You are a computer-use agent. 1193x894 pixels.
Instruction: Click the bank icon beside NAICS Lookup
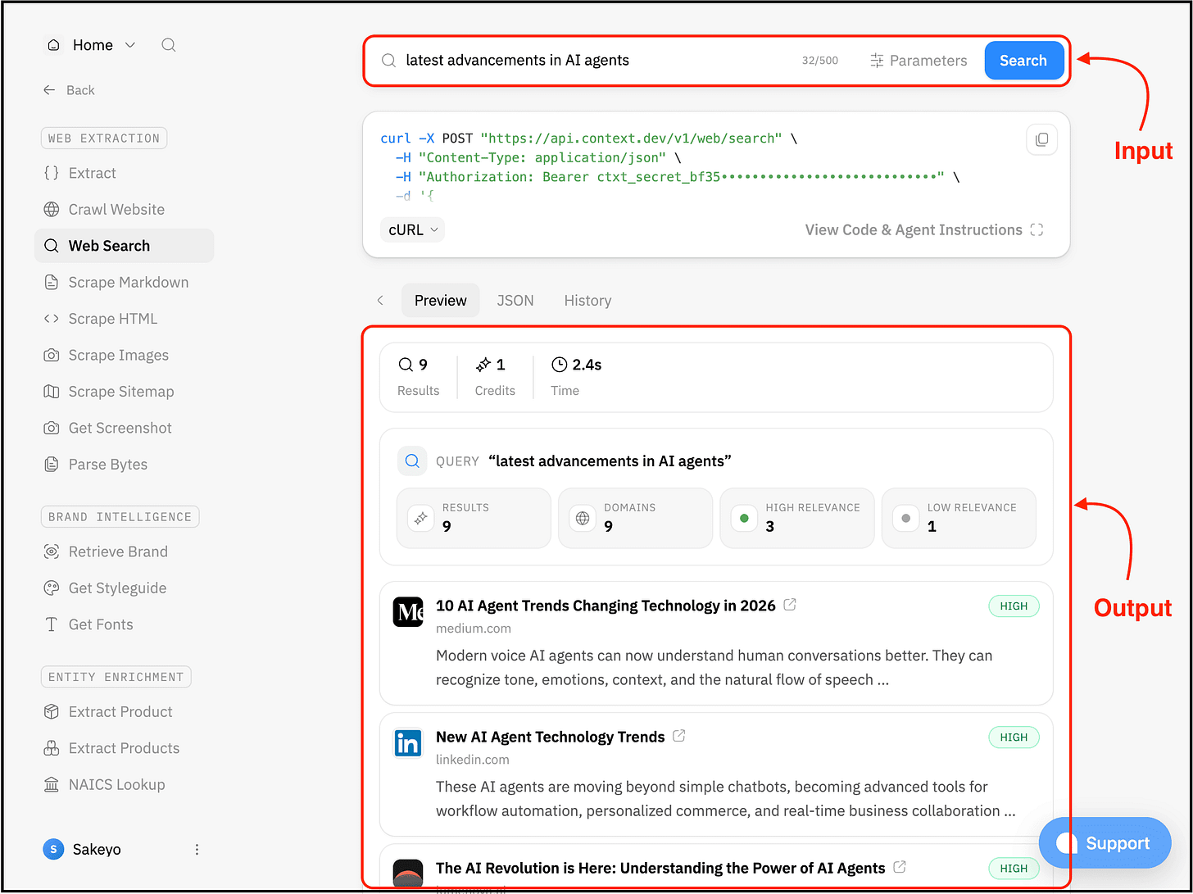pyautogui.click(x=51, y=784)
